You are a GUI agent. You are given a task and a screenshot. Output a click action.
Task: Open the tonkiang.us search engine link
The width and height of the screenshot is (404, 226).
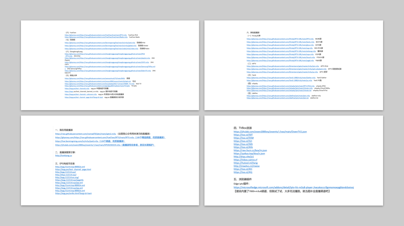coord(64,155)
